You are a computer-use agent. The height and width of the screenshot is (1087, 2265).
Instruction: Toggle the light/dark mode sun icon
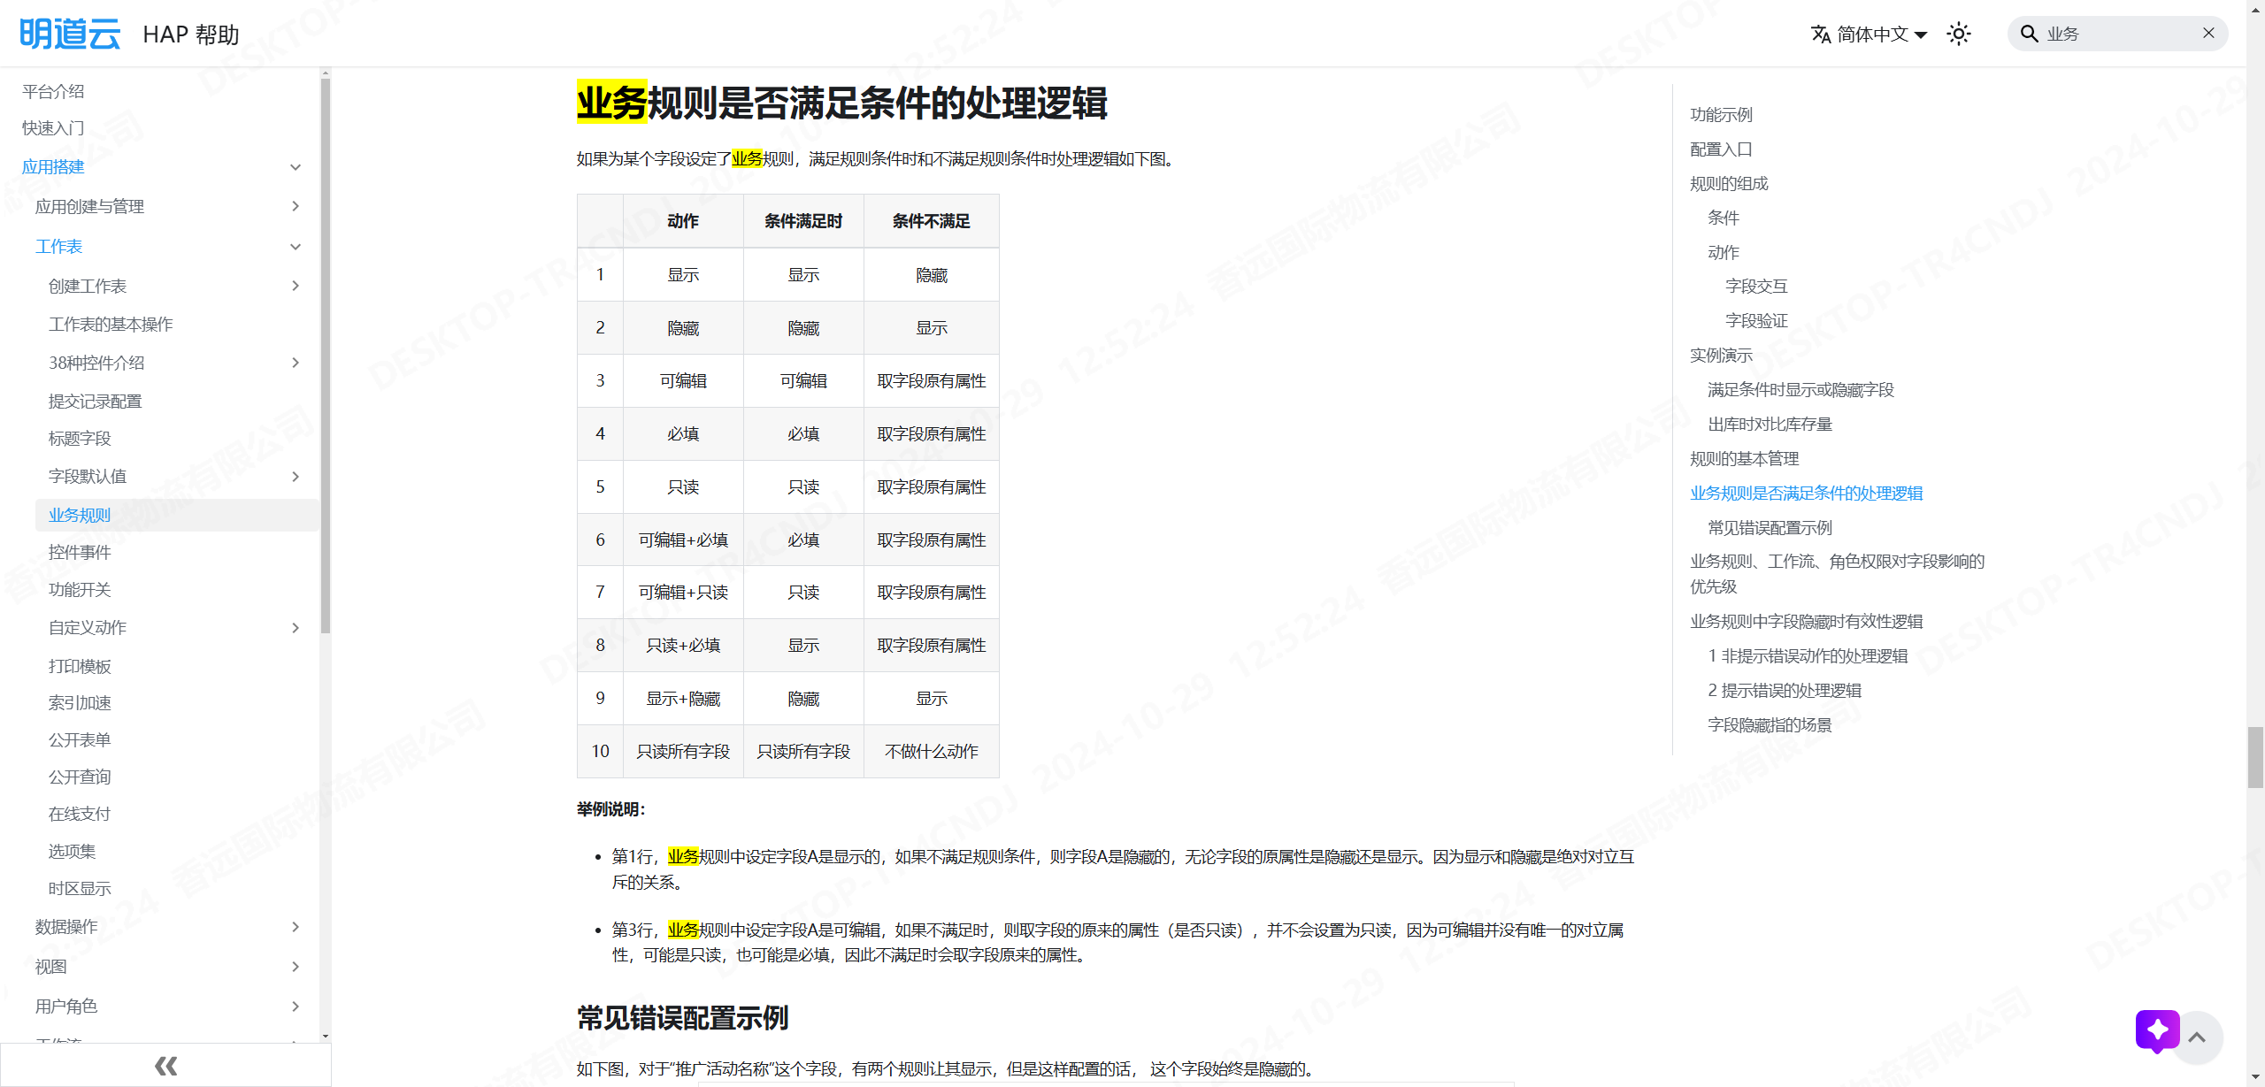pos(1959,34)
